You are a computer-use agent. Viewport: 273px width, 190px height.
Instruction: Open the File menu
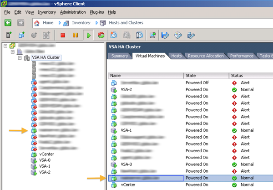point(7,12)
